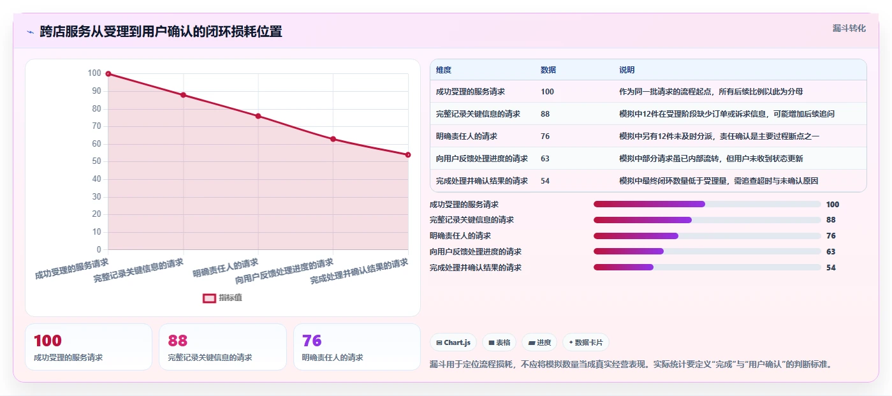Select table cell 明确责任人的请求
The width and height of the screenshot is (892, 396).
[467, 136]
